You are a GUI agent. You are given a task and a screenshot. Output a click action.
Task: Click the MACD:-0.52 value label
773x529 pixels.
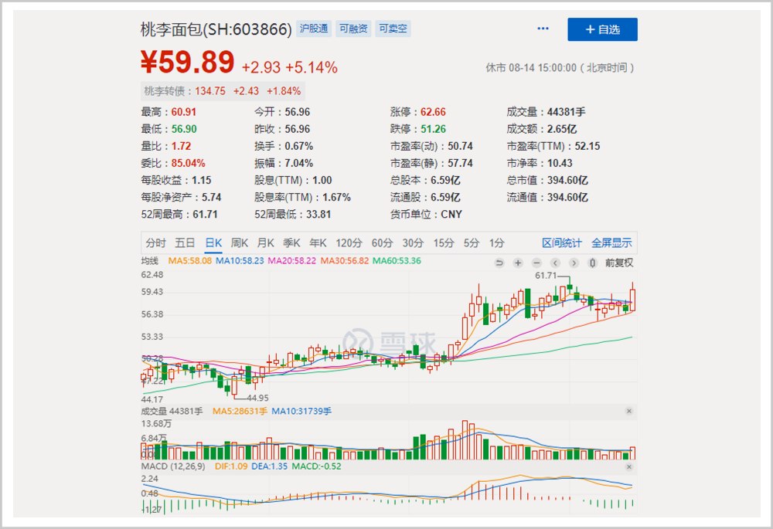pyautogui.click(x=316, y=466)
